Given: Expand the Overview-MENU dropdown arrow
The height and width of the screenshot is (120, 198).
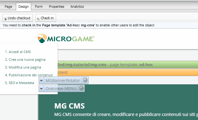Looking at the screenshot, I should [41, 88].
